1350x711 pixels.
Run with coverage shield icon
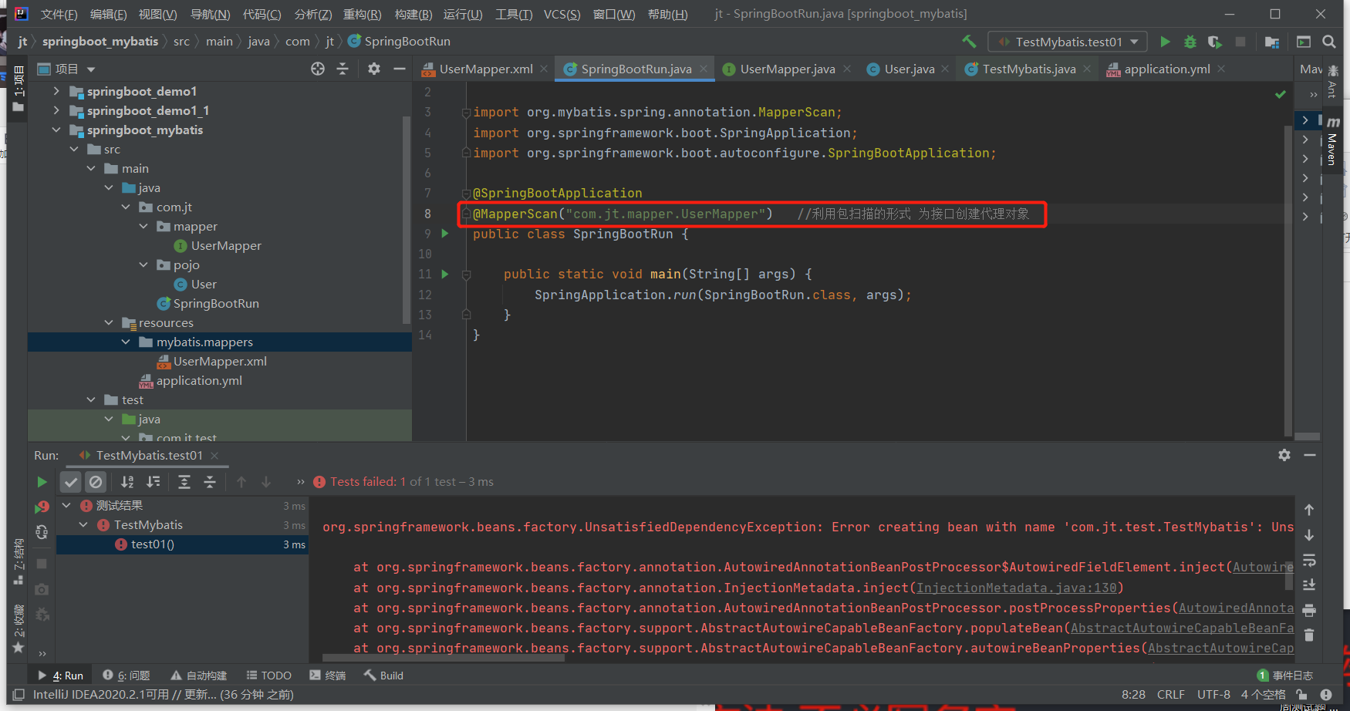(x=1215, y=42)
